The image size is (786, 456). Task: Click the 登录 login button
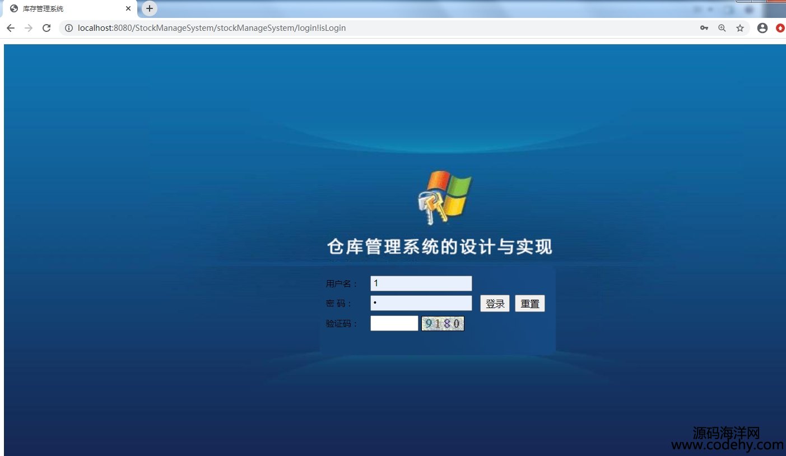coord(495,304)
